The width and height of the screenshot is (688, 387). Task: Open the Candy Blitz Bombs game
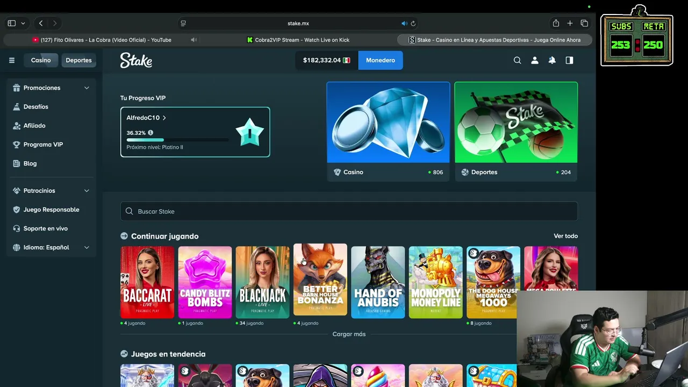coord(205,282)
